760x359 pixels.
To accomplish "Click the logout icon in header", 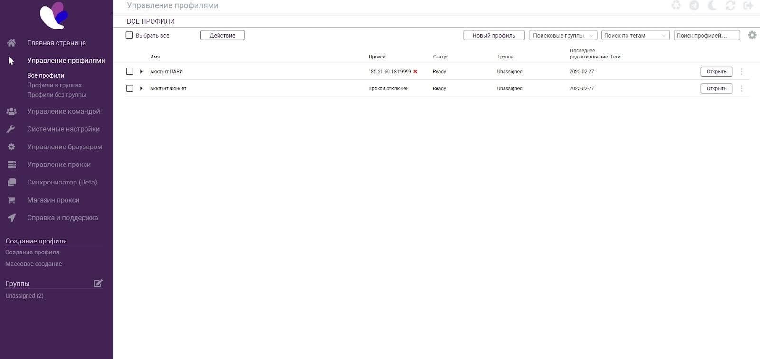I will point(749,5).
